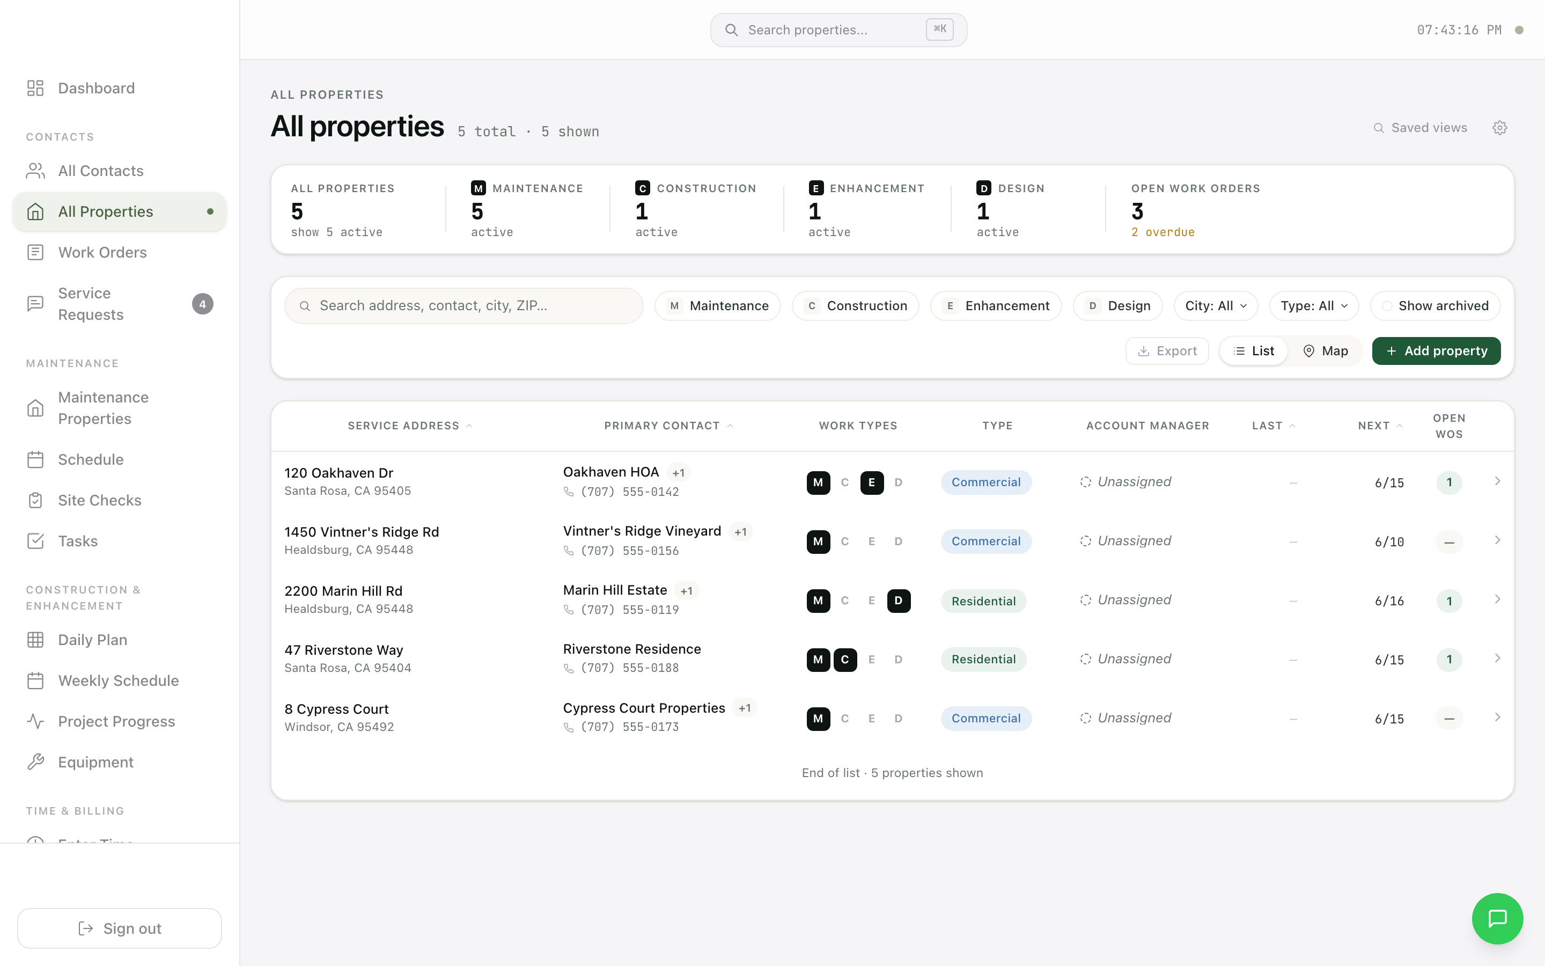Open the green chat bubble widget

click(x=1497, y=919)
